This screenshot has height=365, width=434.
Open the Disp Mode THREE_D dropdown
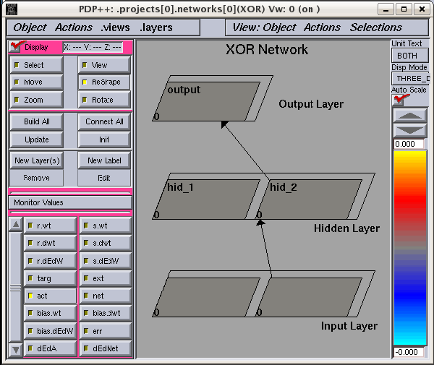coord(409,78)
